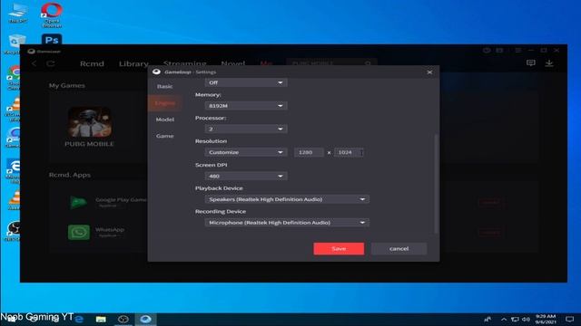Click the cancel button

tap(399, 249)
